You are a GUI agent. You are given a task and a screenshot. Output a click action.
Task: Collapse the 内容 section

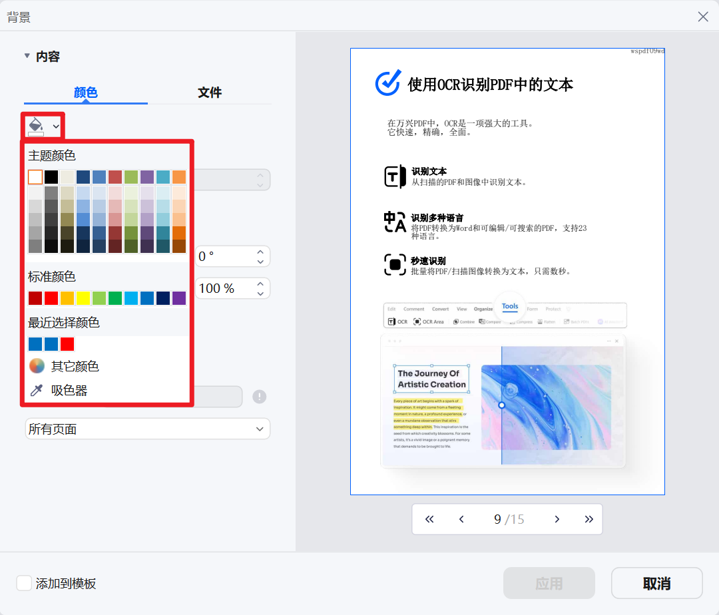click(x=27, y=57)
